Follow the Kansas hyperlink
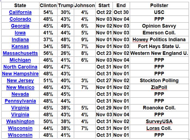Viewport: 190px width, 140px height. pyautogui.click(x=20, y=46)
